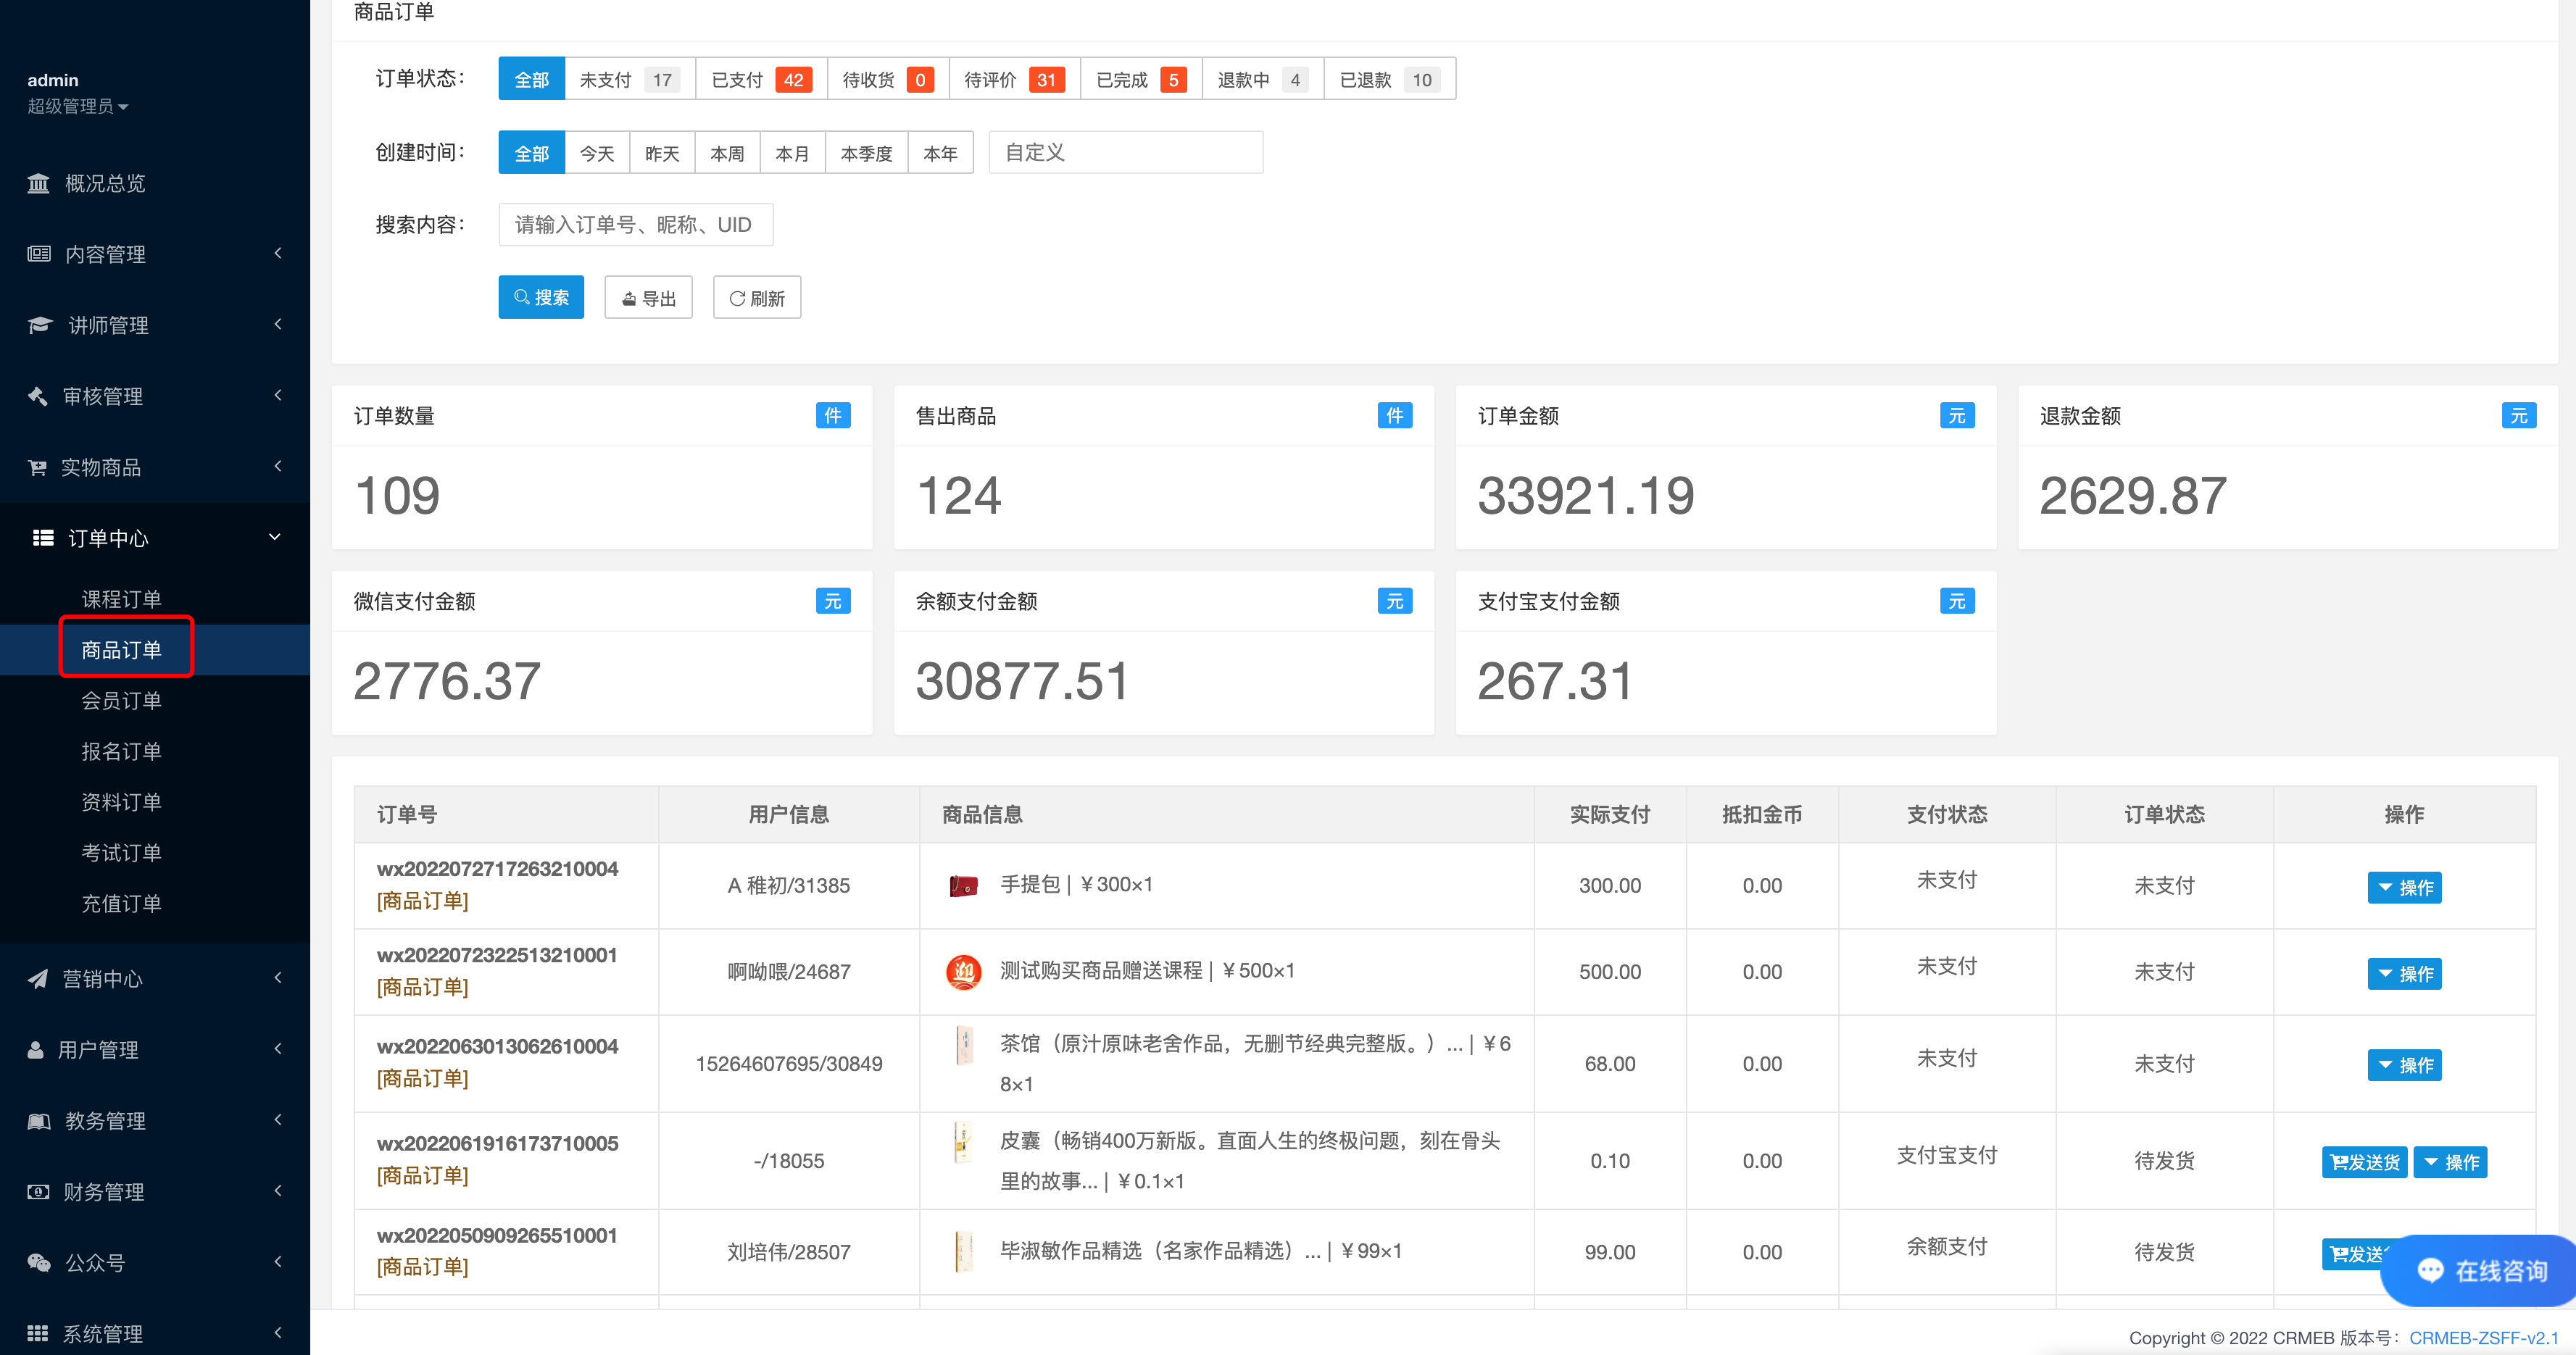Filter orders by 已支付 status

[x=761, y=79]
